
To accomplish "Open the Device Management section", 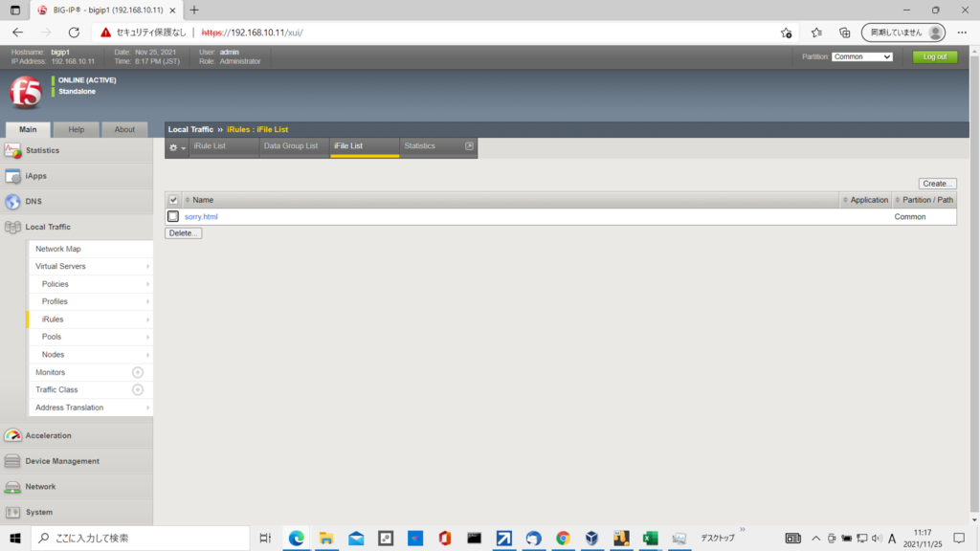I will [x=62, y=461].
